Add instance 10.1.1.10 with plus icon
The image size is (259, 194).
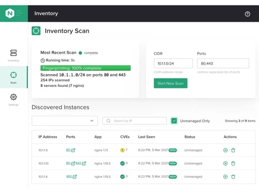point(225,163)
